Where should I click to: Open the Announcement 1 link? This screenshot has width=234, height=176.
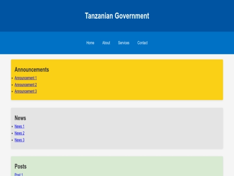(26, 78)
